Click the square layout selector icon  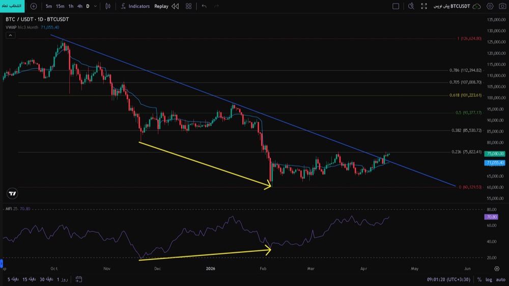pyautogui.click(x=395, y=6)
